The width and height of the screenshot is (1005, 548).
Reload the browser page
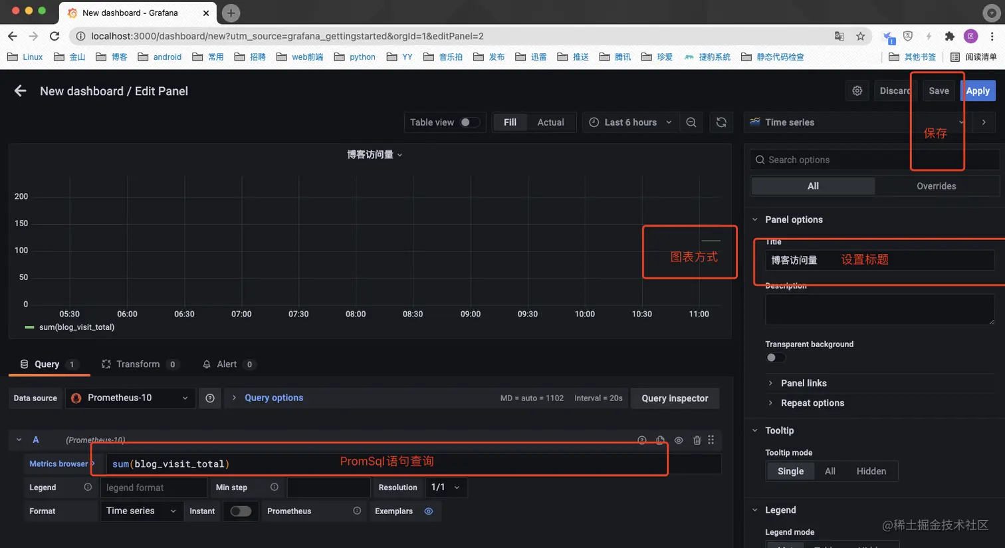tap(55, 36)
